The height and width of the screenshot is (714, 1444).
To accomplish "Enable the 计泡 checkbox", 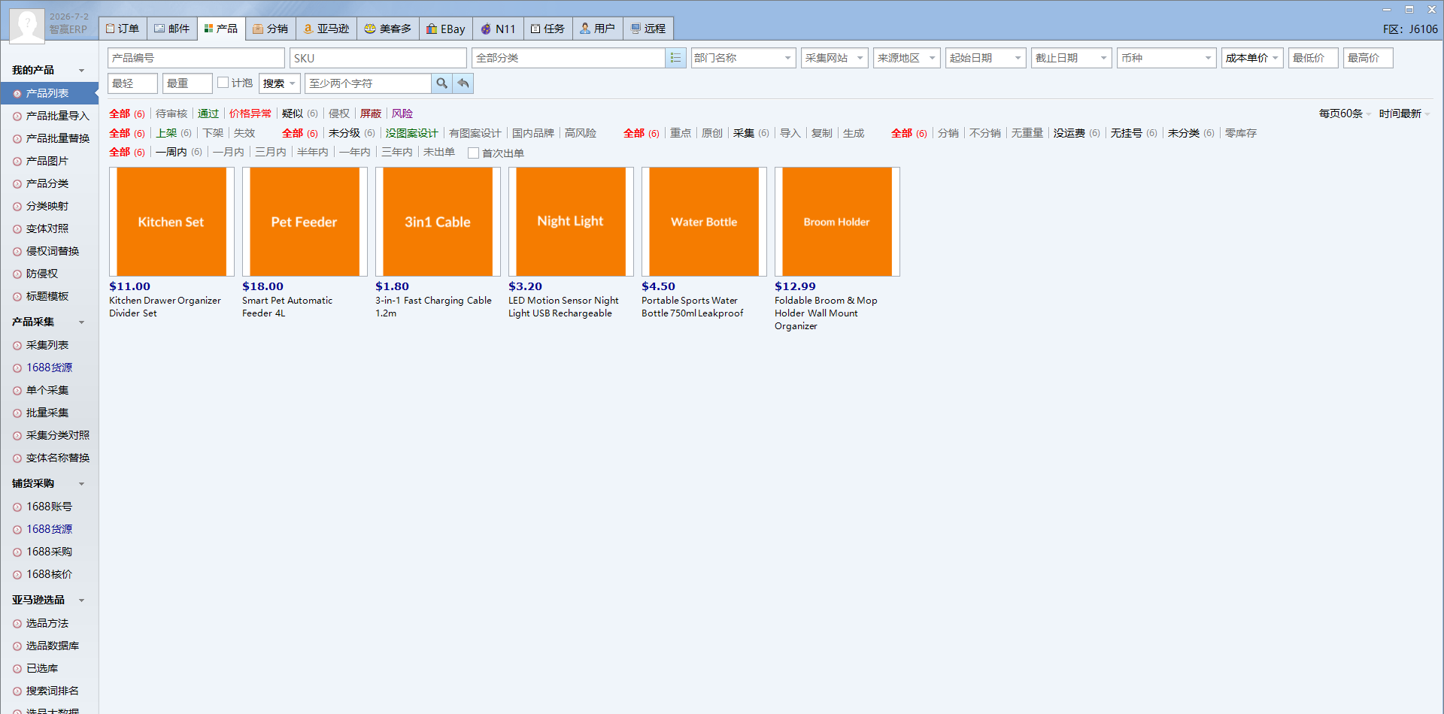I will pos(223,83).
